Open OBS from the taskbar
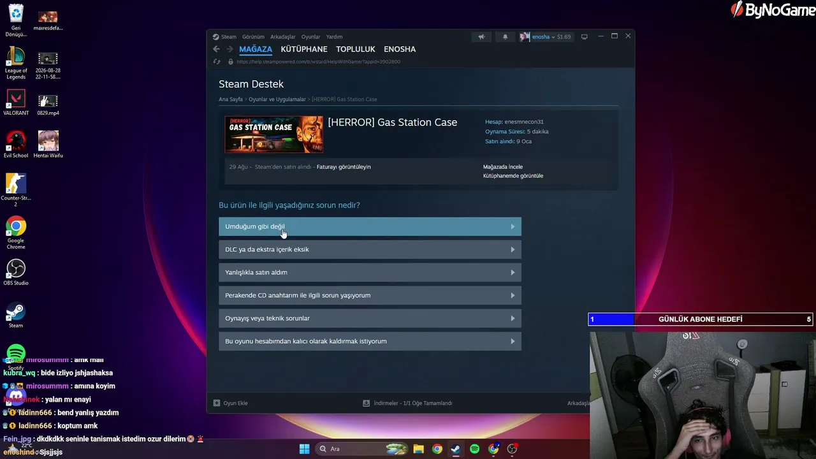Screen dimensions: 816x459 pos(512,449)
